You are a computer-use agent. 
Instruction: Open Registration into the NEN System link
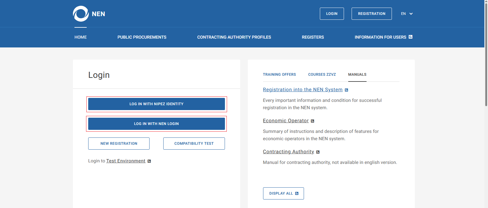click(x=303, y=90)
